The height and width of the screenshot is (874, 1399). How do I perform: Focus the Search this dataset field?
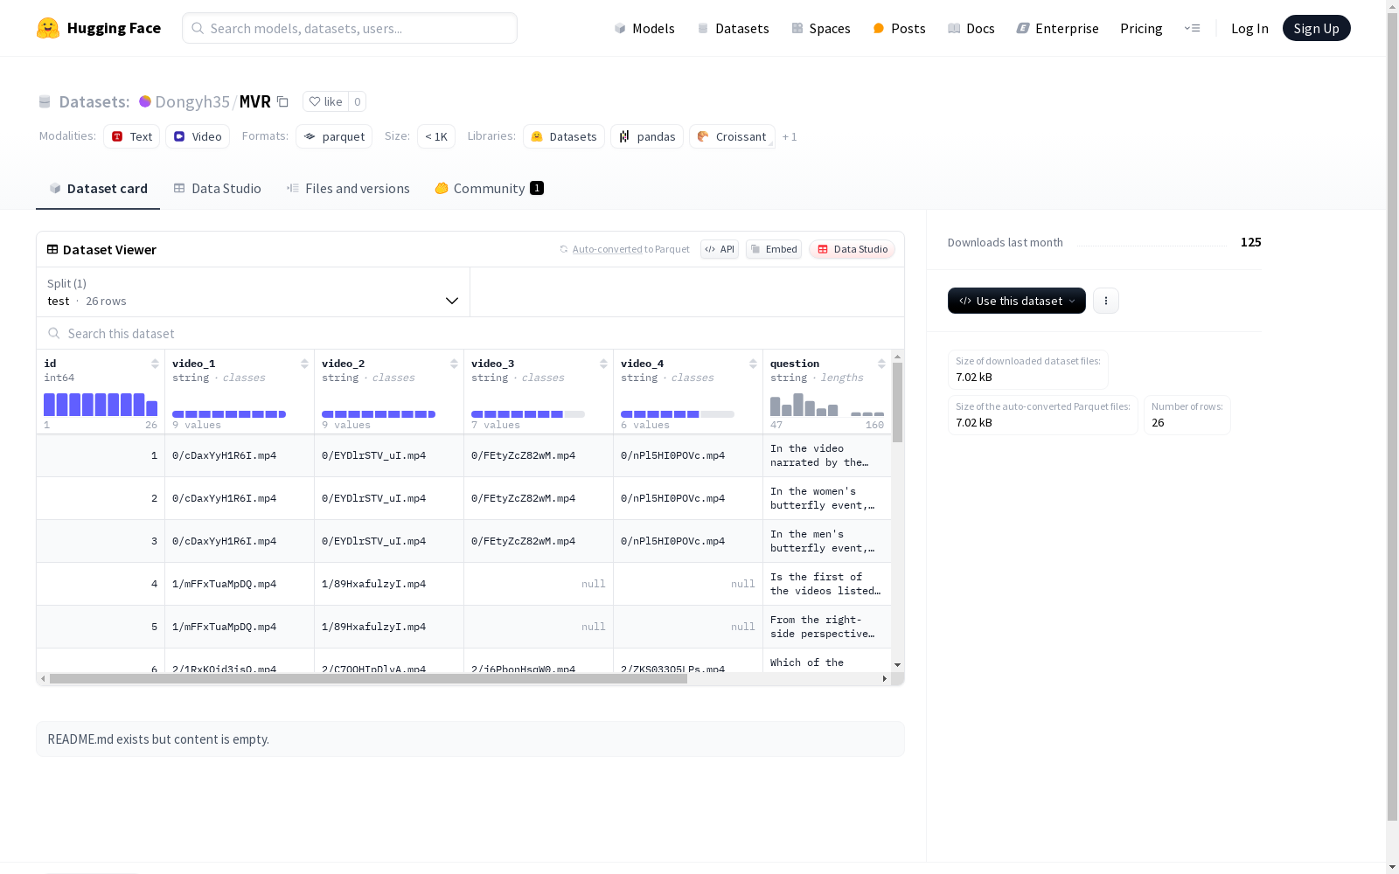(470, 333)
